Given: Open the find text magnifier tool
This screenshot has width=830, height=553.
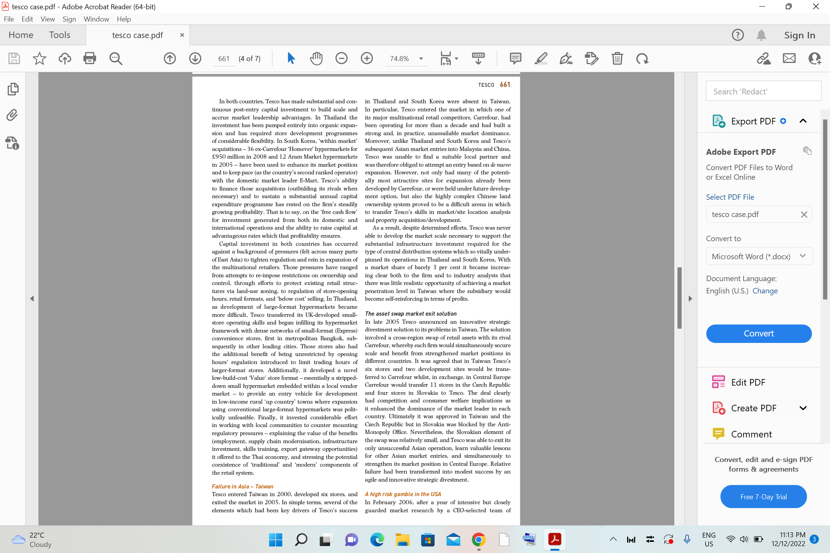Looking at the screenshot, I should tap(116, 58).
